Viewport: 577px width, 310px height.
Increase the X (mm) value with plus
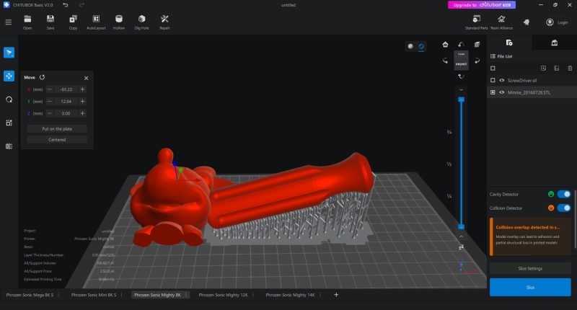[82, 89]
